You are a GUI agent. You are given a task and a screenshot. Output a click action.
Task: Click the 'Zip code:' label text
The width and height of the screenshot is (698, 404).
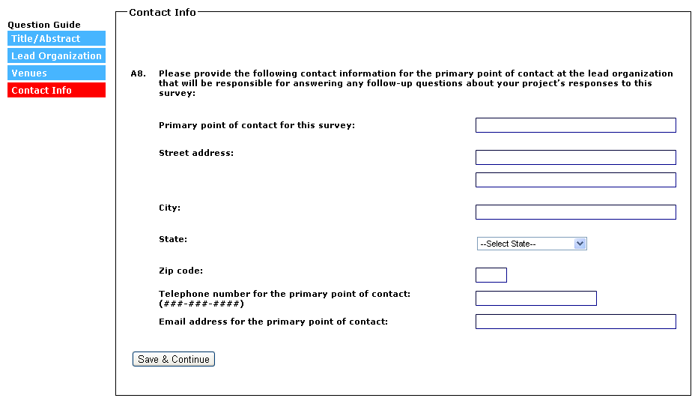[181, 271]
